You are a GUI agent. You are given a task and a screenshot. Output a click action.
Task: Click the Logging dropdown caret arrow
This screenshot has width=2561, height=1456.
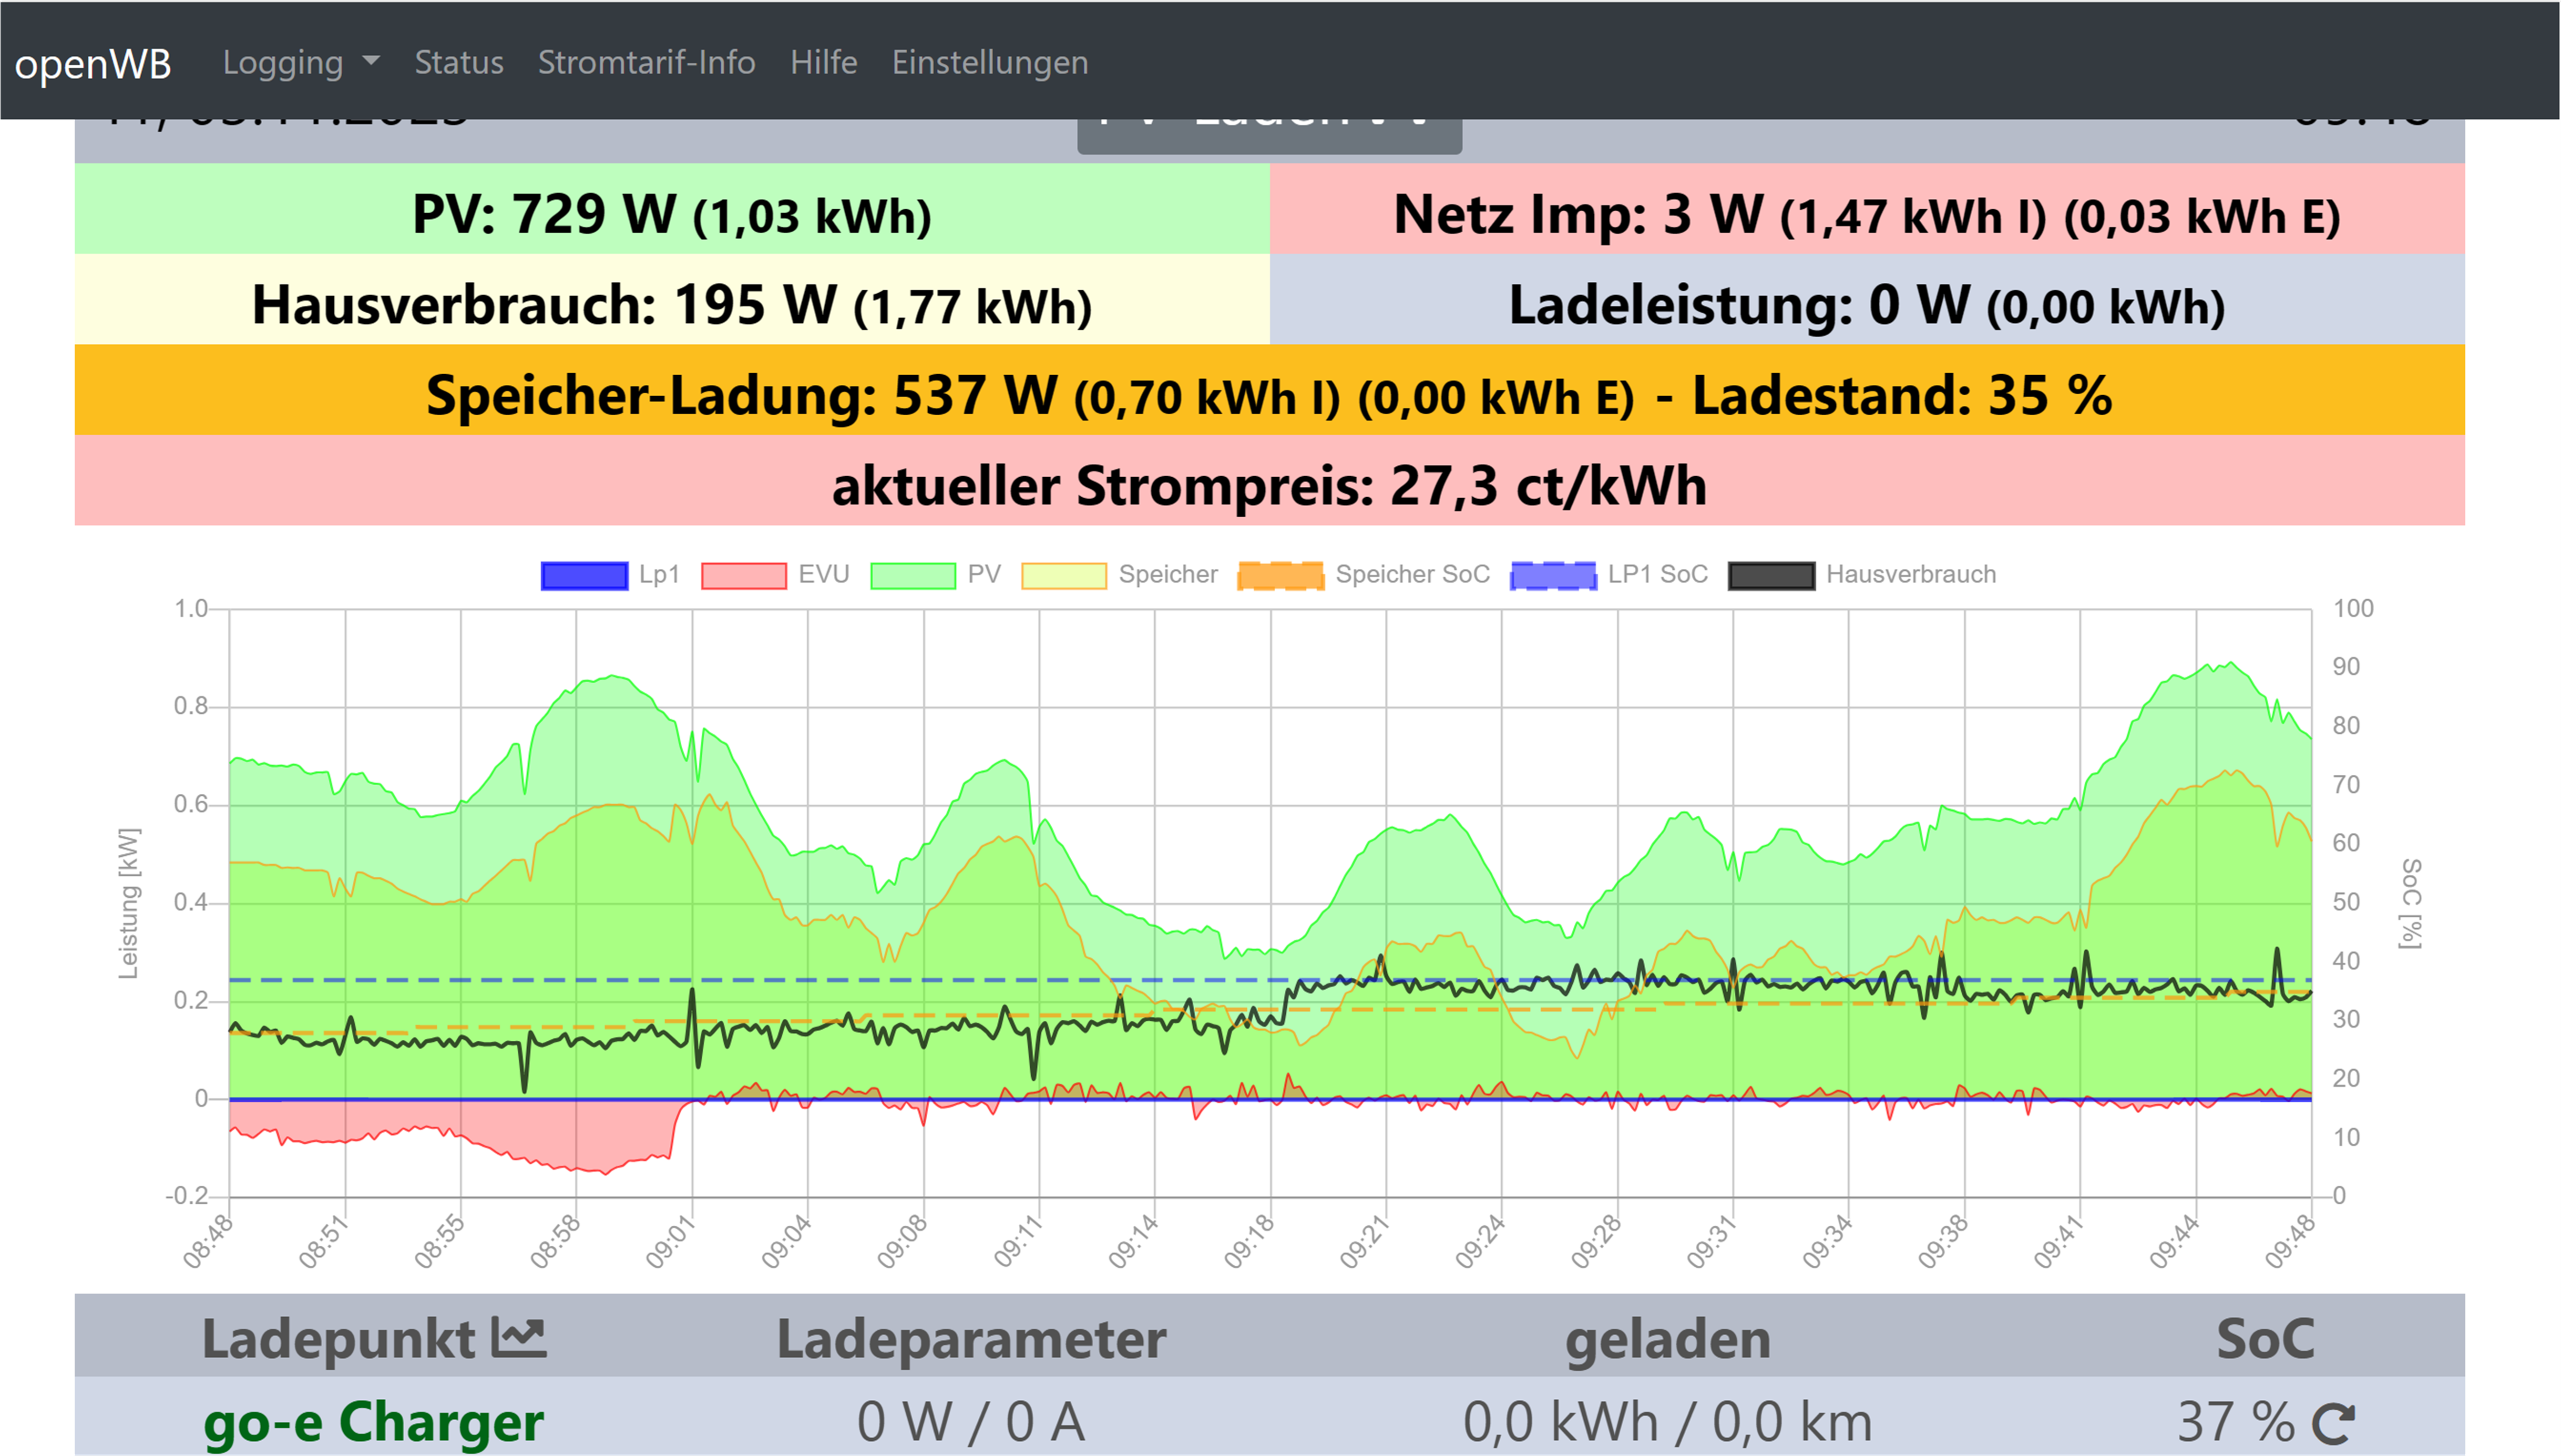[x=371, y=61]
